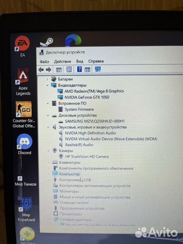
Task: Collapse the Дисковые устройства category arrow
Action: [48, 116]
